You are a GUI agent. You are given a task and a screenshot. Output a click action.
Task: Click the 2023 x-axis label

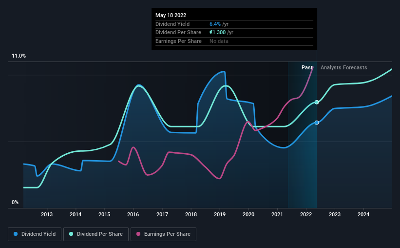(335, 214)
